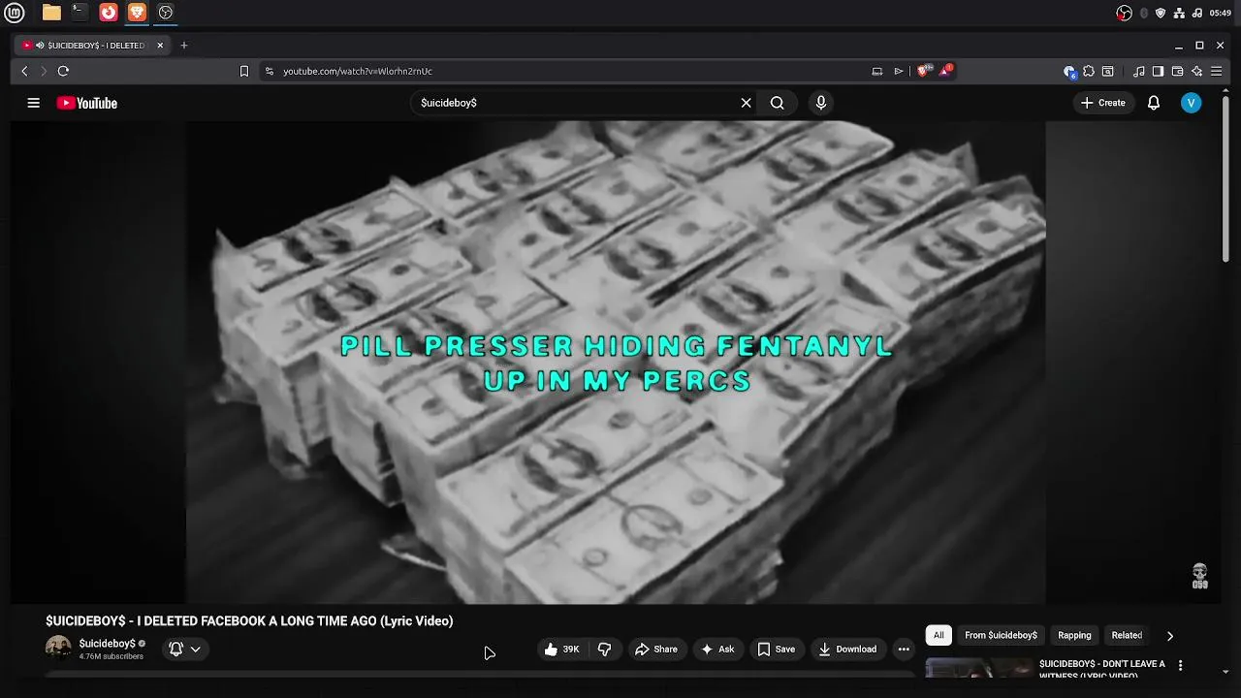Open the Brave playlist music note icon
The image size is (1241, 698).
[x=1139, y=71]
